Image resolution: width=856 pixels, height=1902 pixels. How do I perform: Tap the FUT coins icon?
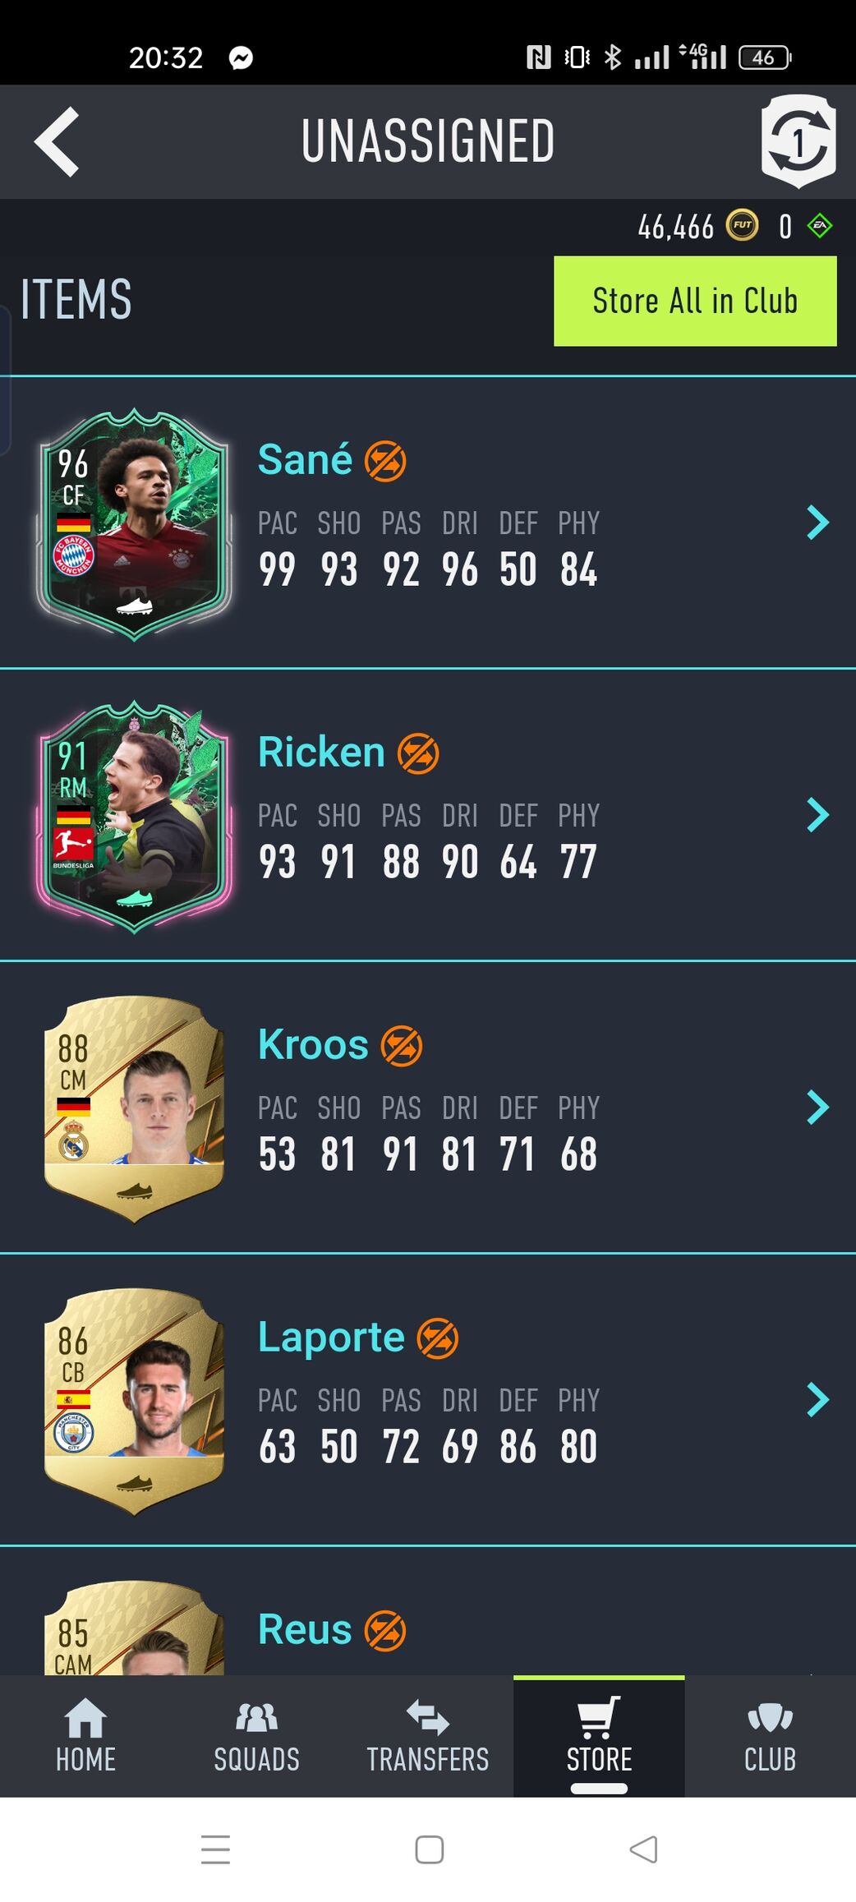(x=743, y=226)
